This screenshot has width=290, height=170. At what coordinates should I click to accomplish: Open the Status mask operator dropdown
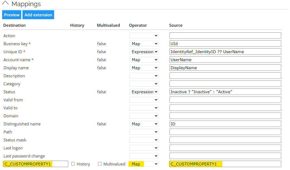(x=144, y=140)
